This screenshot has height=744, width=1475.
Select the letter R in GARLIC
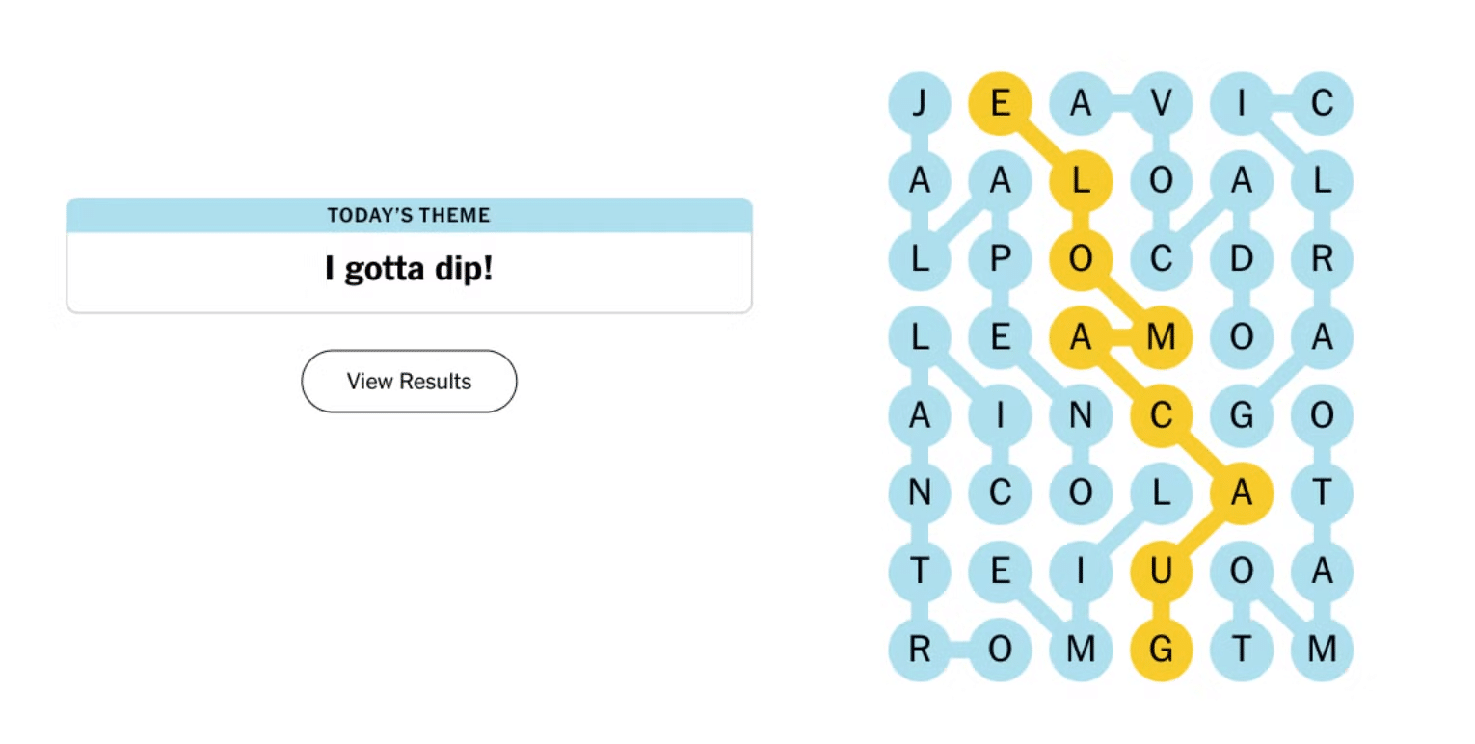pyautogui.click(x=1323, y=259)
